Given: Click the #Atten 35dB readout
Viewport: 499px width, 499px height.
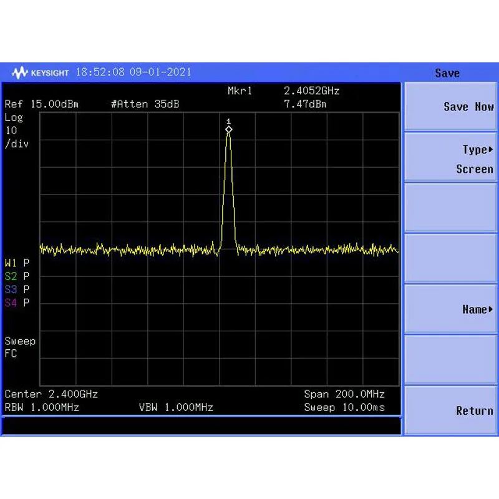Looking at the screenshot, I should 145,104.
